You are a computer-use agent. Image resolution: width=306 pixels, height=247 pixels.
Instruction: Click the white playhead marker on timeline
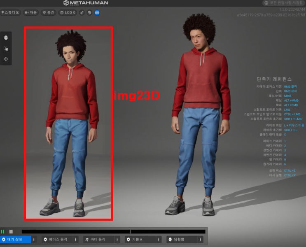131,232
